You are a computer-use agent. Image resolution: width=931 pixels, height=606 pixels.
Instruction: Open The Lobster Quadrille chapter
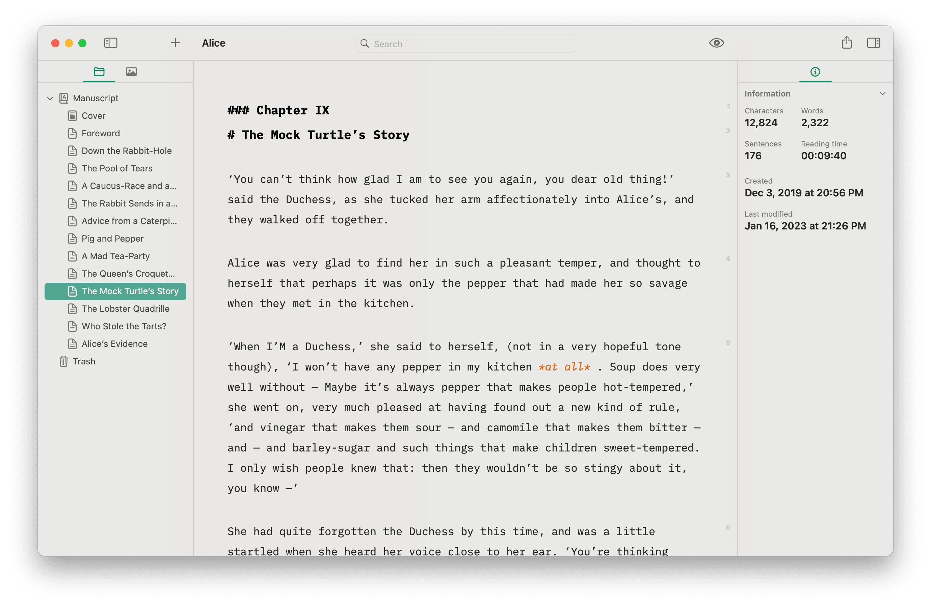115,309
